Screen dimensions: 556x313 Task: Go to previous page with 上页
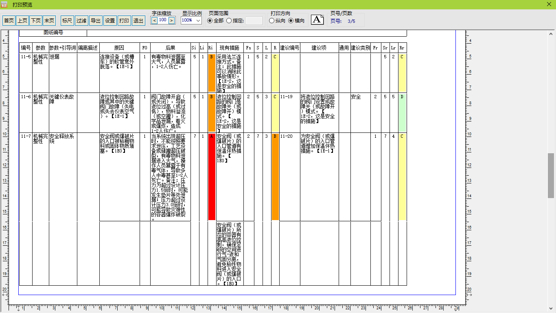(x=22, y=20)
